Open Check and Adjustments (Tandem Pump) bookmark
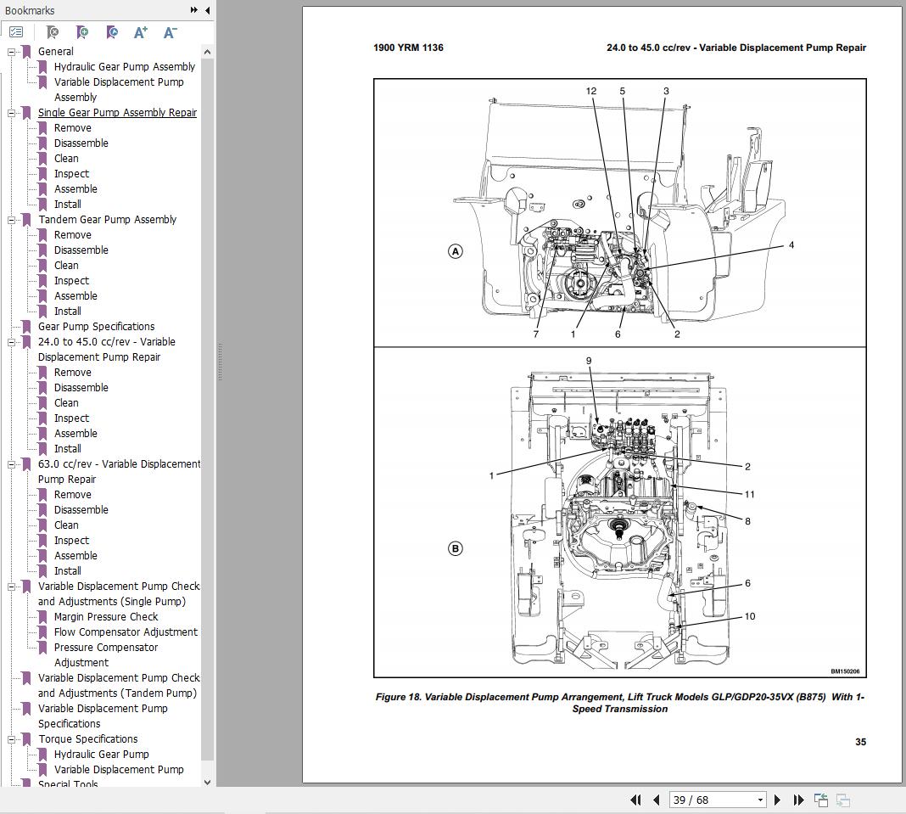This screenshot has height=814, width=906. (119, 685)
